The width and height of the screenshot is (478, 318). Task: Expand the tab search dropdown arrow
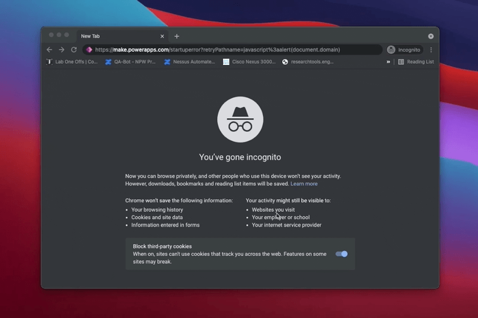431,36
